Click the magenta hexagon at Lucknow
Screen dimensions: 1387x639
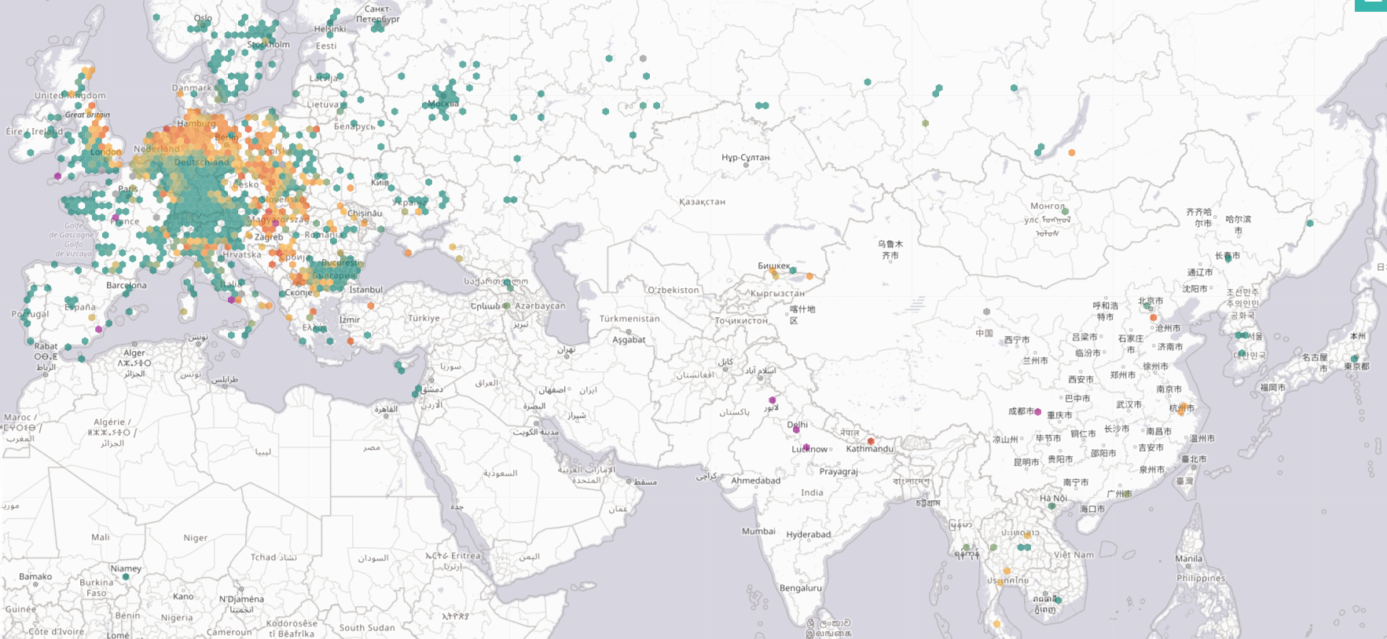pos(806,447)
